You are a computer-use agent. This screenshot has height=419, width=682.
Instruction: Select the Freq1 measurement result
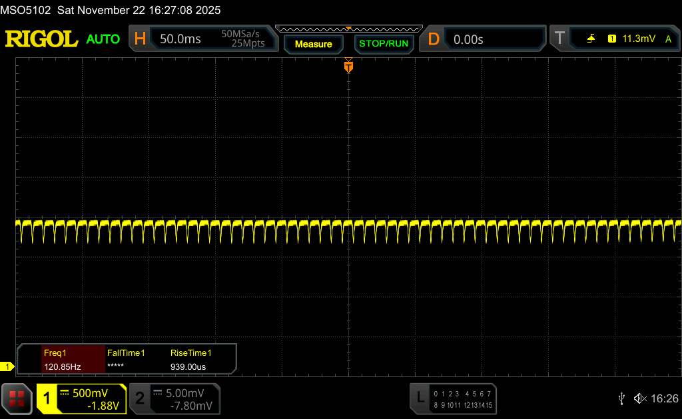coord(62,360)
